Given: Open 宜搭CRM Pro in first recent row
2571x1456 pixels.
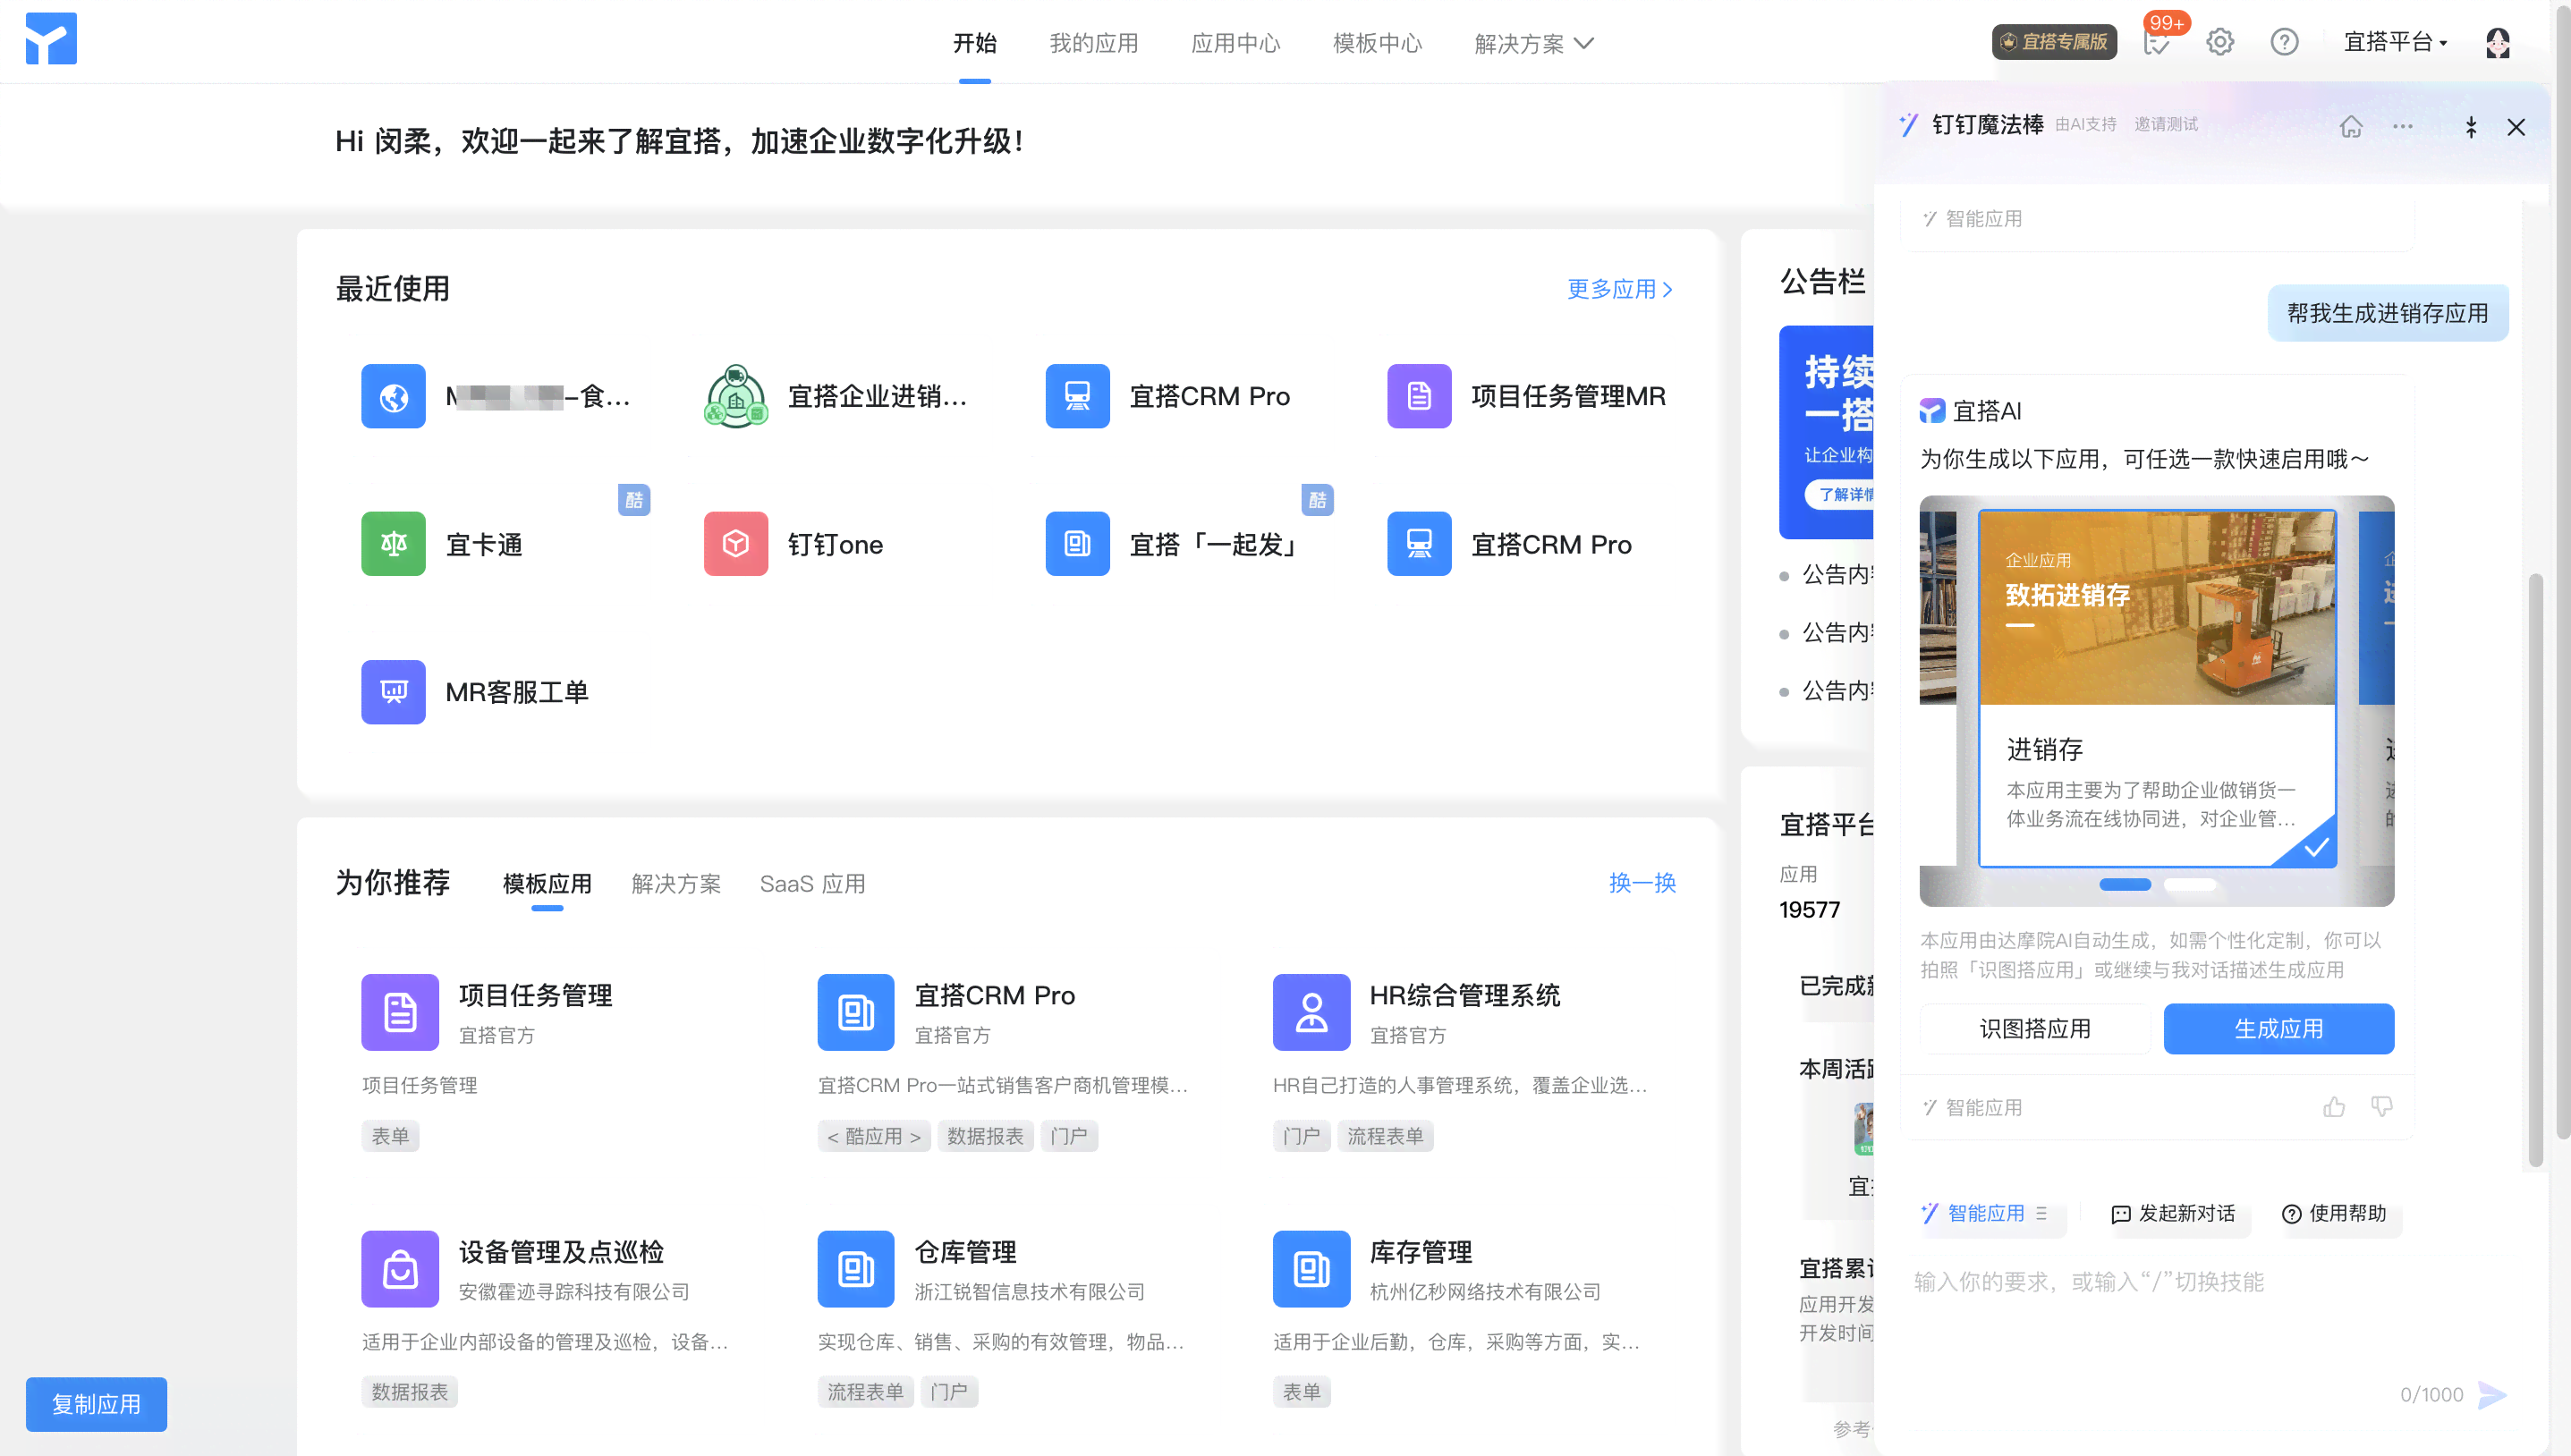Looking at the screenshot, I should (1077, 396).
